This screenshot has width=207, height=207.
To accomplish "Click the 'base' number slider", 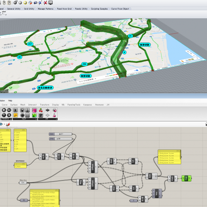I will 61,134.
